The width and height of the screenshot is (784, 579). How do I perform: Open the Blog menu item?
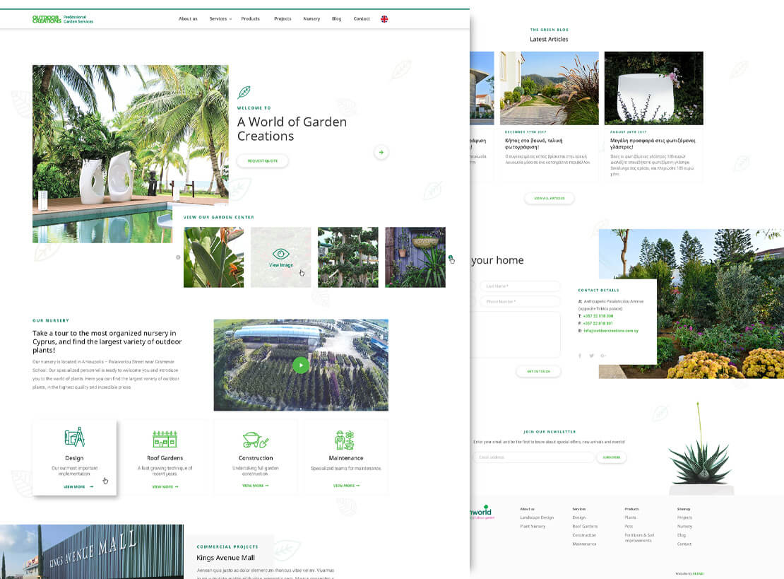[x=336, y=19]
